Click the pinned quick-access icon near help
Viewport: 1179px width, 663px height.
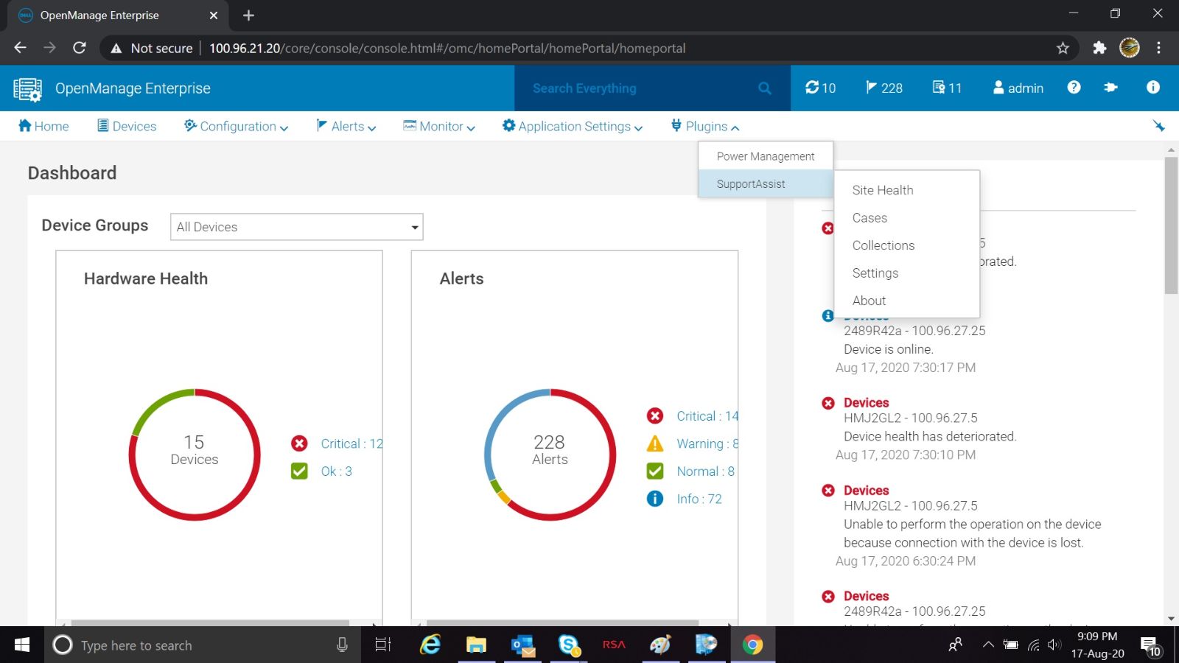point(1112,88)
